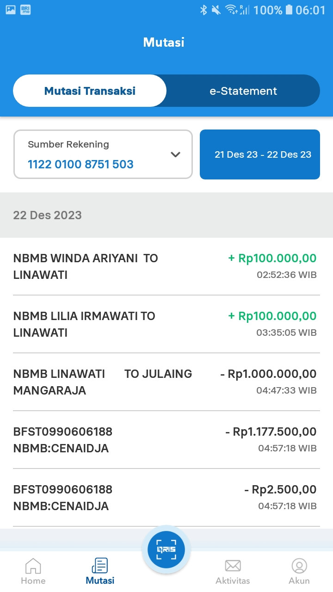333x592 pixels.
Task: Expand the Sumber Rekening chevron
Action: [175, 154]
